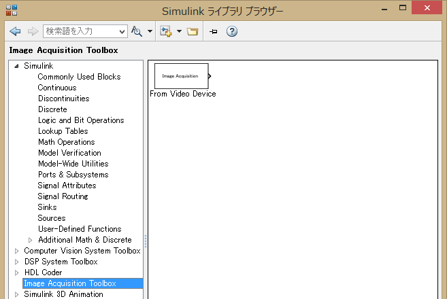Expand Additional Math & Discrete node
The height and width of the screenshot is (299, 447).
31,240
